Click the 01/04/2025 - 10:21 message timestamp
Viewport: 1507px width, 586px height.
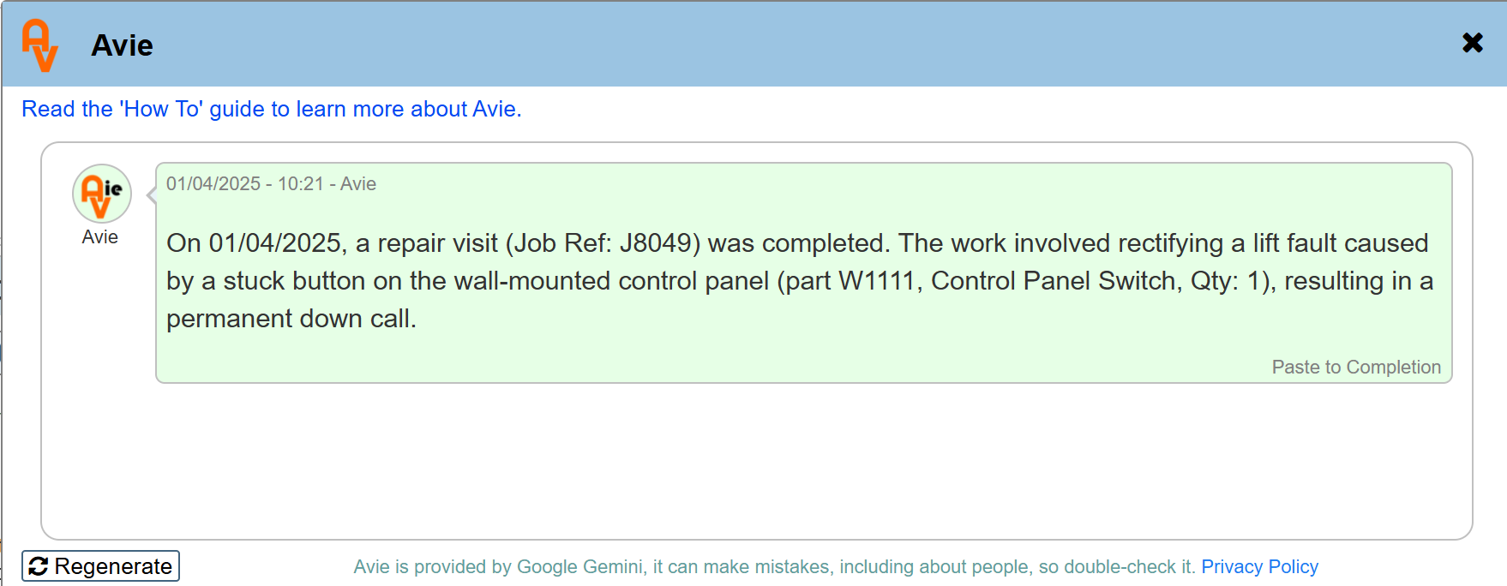pos(244,183)
